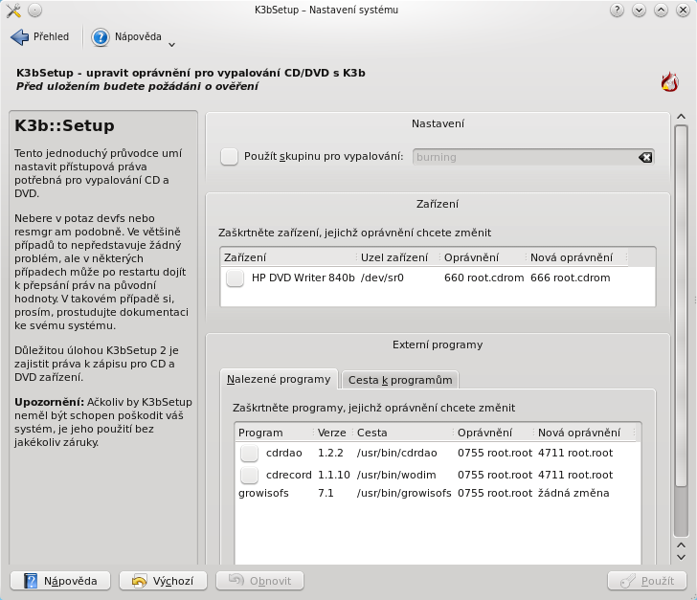
Task: Sort programs by Program column header
Action: click(x=275, y=433)
